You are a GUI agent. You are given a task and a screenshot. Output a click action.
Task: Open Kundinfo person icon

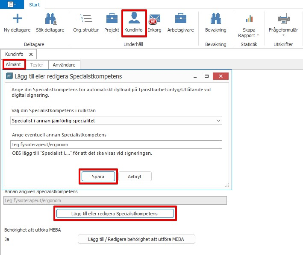click(x=134, y=18)
